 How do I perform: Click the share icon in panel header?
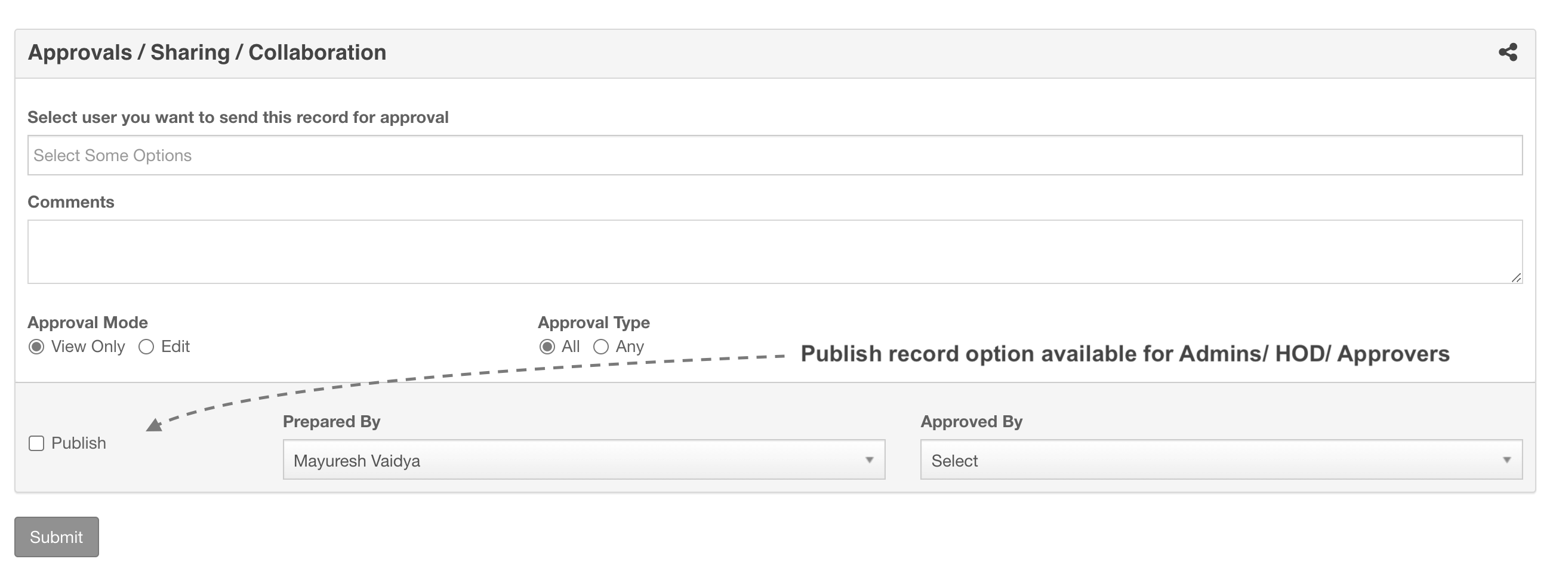coord(1507,53)
